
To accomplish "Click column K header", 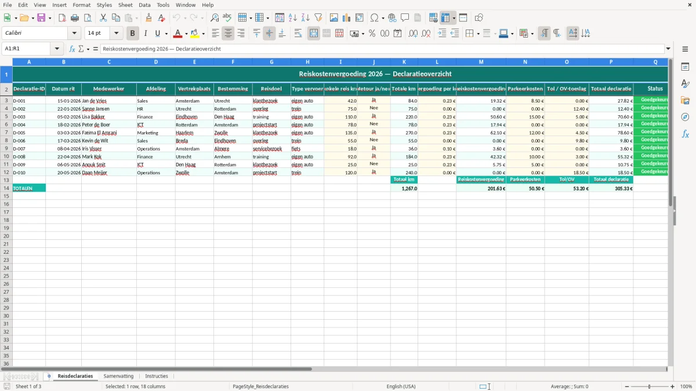I will [x=404, y=61].
